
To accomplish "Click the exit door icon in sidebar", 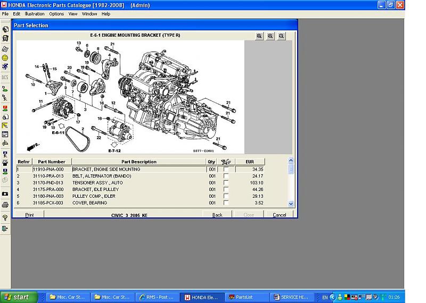I will click(x=5, y=229).
